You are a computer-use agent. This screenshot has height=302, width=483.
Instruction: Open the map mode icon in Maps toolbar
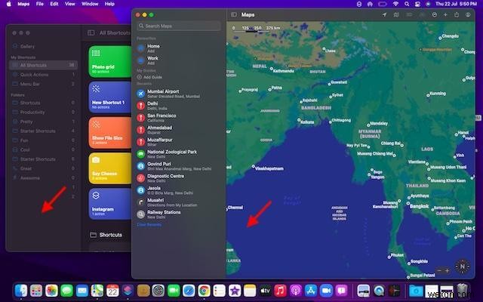pos(396,14)
